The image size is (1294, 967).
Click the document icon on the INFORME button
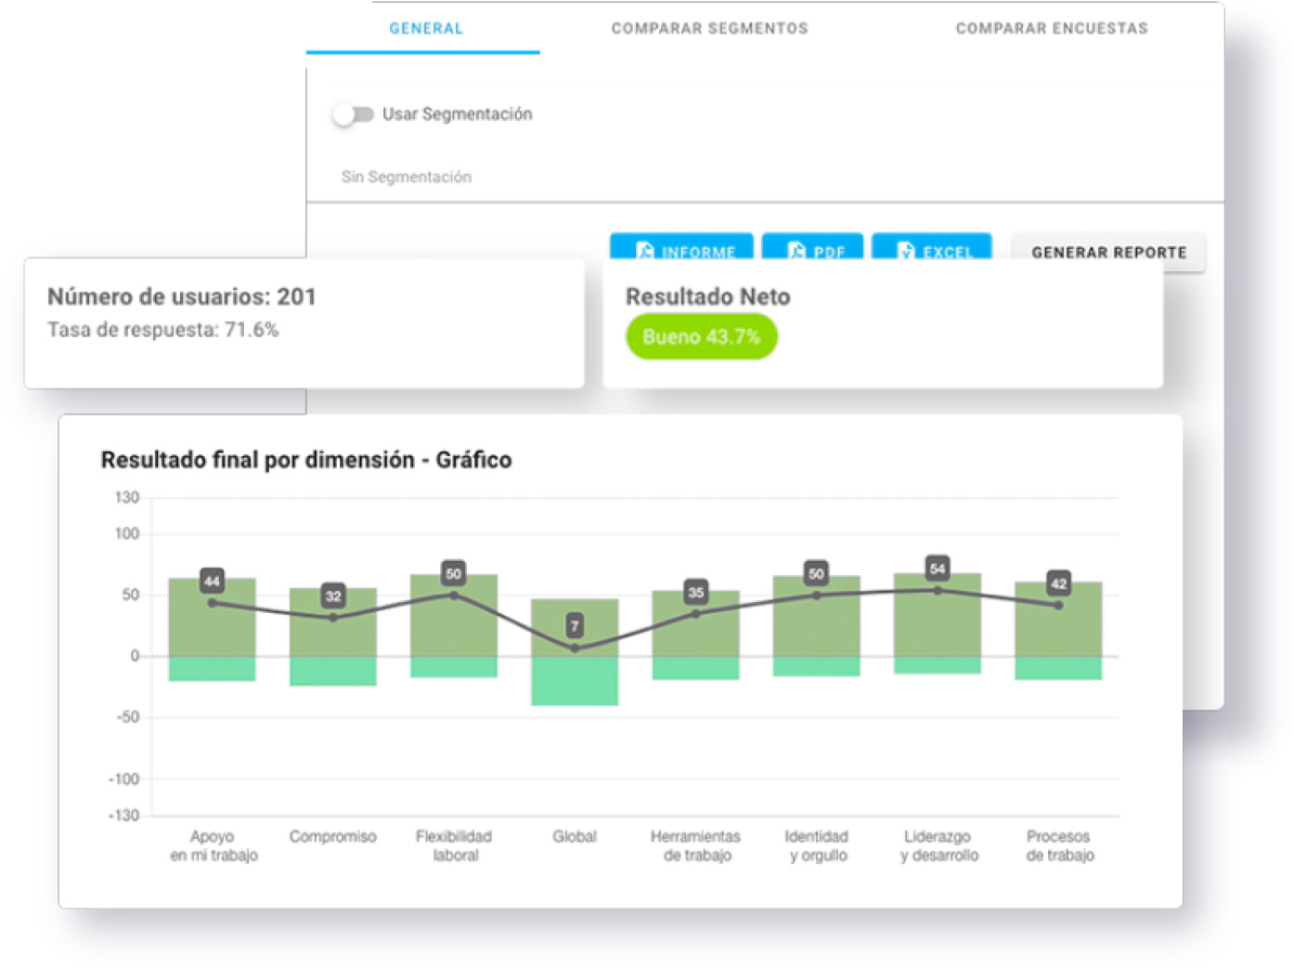[645, 251]
